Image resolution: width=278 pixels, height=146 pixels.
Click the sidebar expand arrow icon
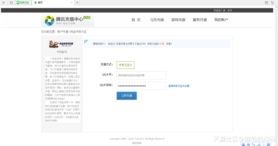[3, 2]
